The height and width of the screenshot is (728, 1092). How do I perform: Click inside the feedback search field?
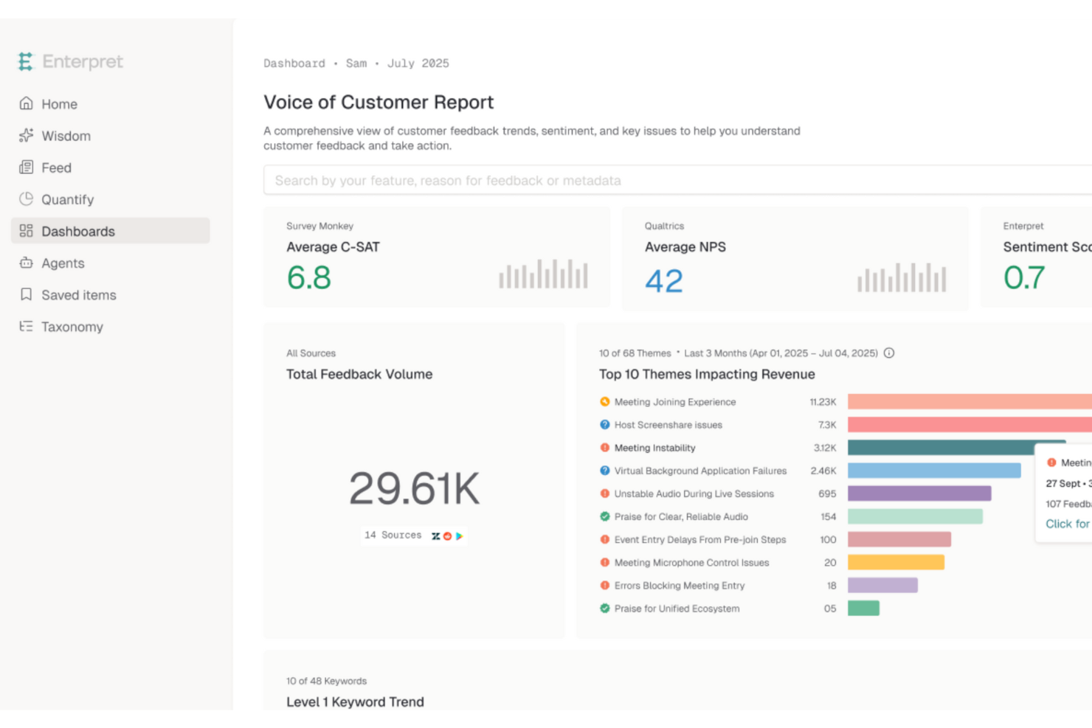(x=516, y=180)
